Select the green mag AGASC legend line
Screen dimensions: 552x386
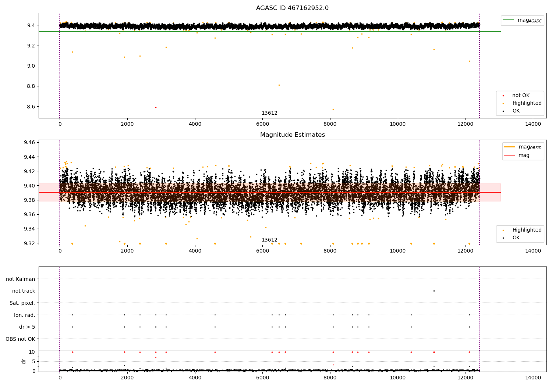[509, 20]
